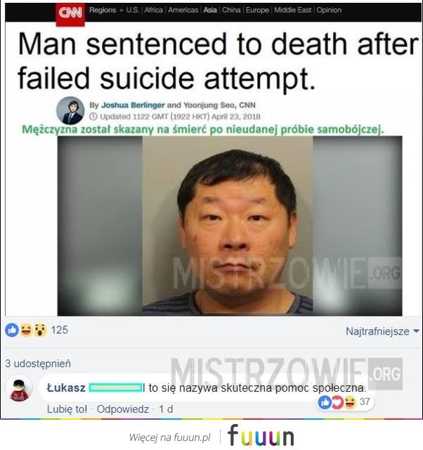Open the Asia section tab

coord(210,10)
